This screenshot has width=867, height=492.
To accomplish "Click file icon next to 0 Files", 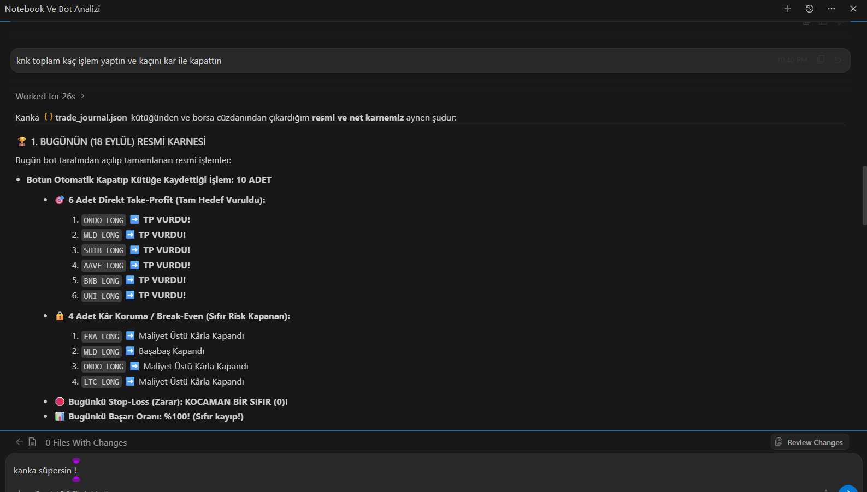I will click(x=32, y=442).
